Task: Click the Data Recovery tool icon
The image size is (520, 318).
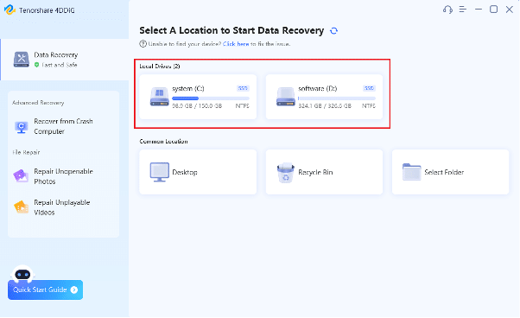Action: coord(22,60)
